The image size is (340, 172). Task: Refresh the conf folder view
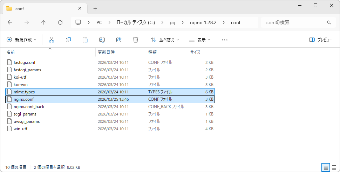tap(60, 22)
